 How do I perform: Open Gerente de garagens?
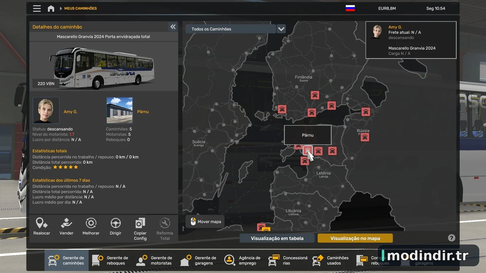click(x=199, y=260)
